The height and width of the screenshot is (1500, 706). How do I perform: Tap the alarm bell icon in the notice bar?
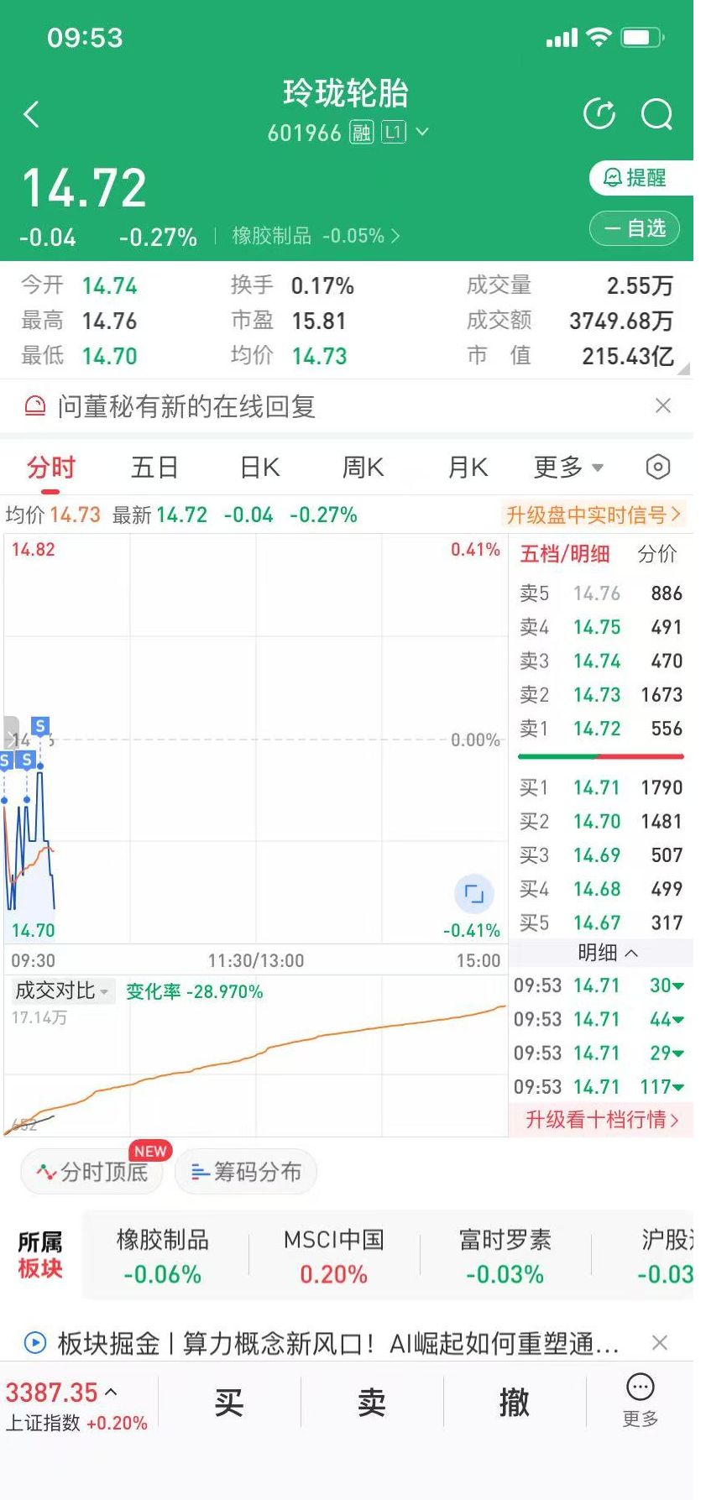coord(35,406)
